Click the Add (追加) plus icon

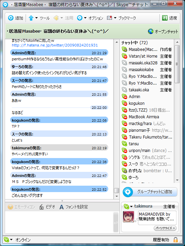(11, 18)
